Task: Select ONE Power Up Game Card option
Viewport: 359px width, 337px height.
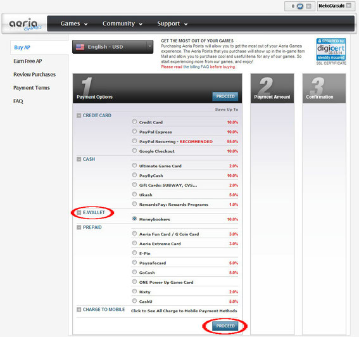Action: [x=134, y=281]
